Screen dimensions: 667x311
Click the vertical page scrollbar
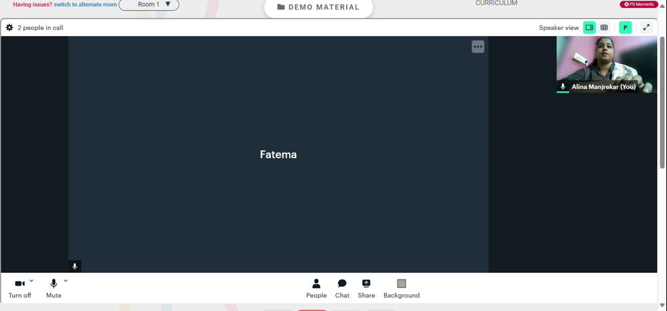(662, 102)
